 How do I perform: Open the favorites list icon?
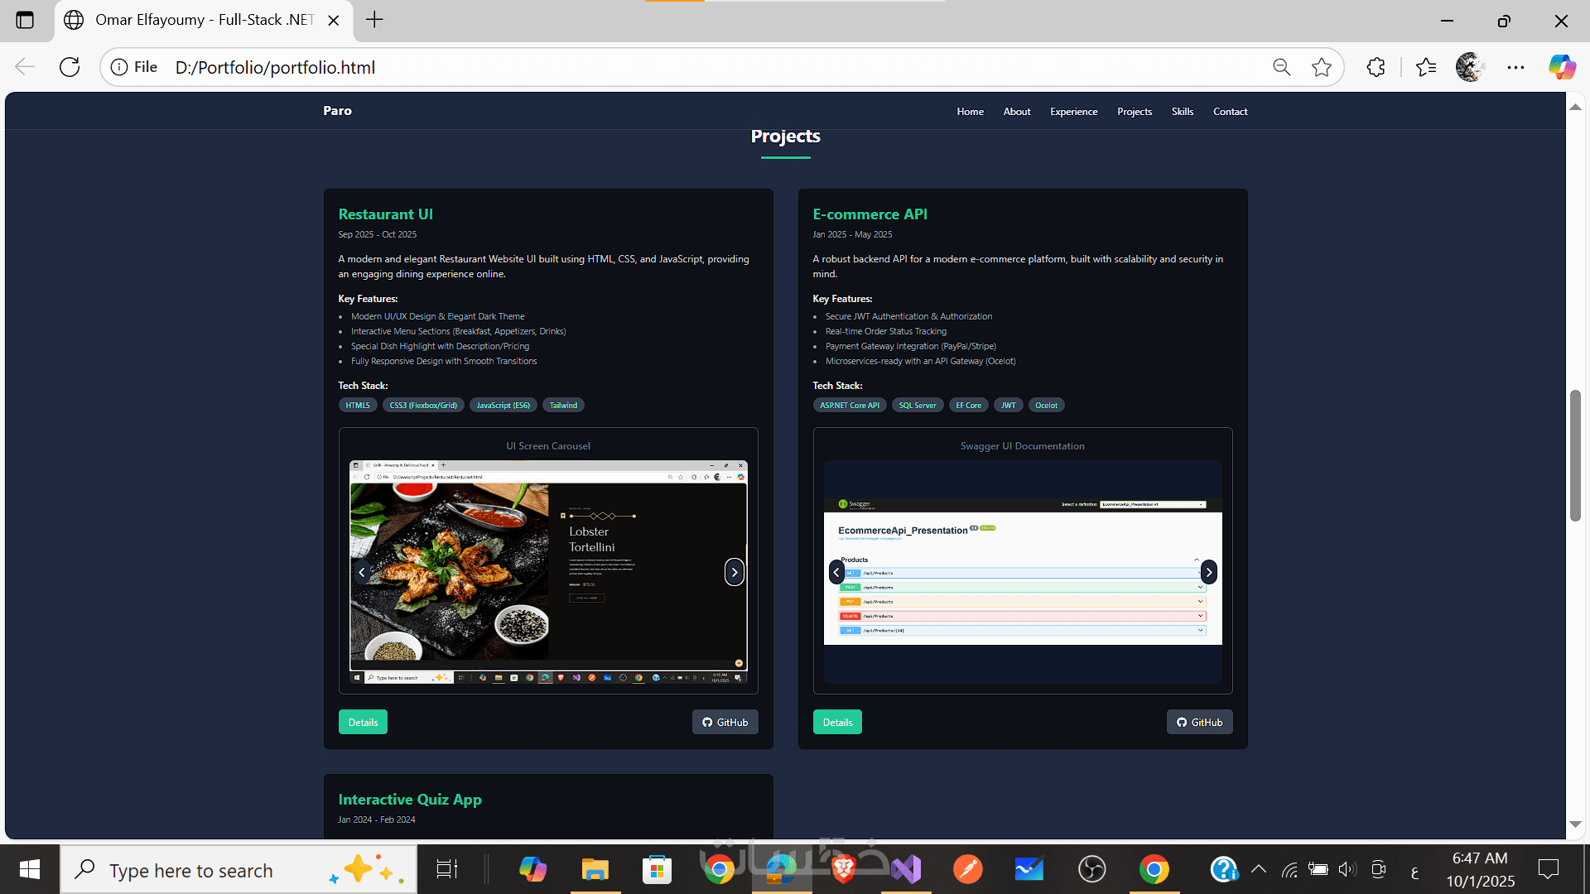(1426, 67)
